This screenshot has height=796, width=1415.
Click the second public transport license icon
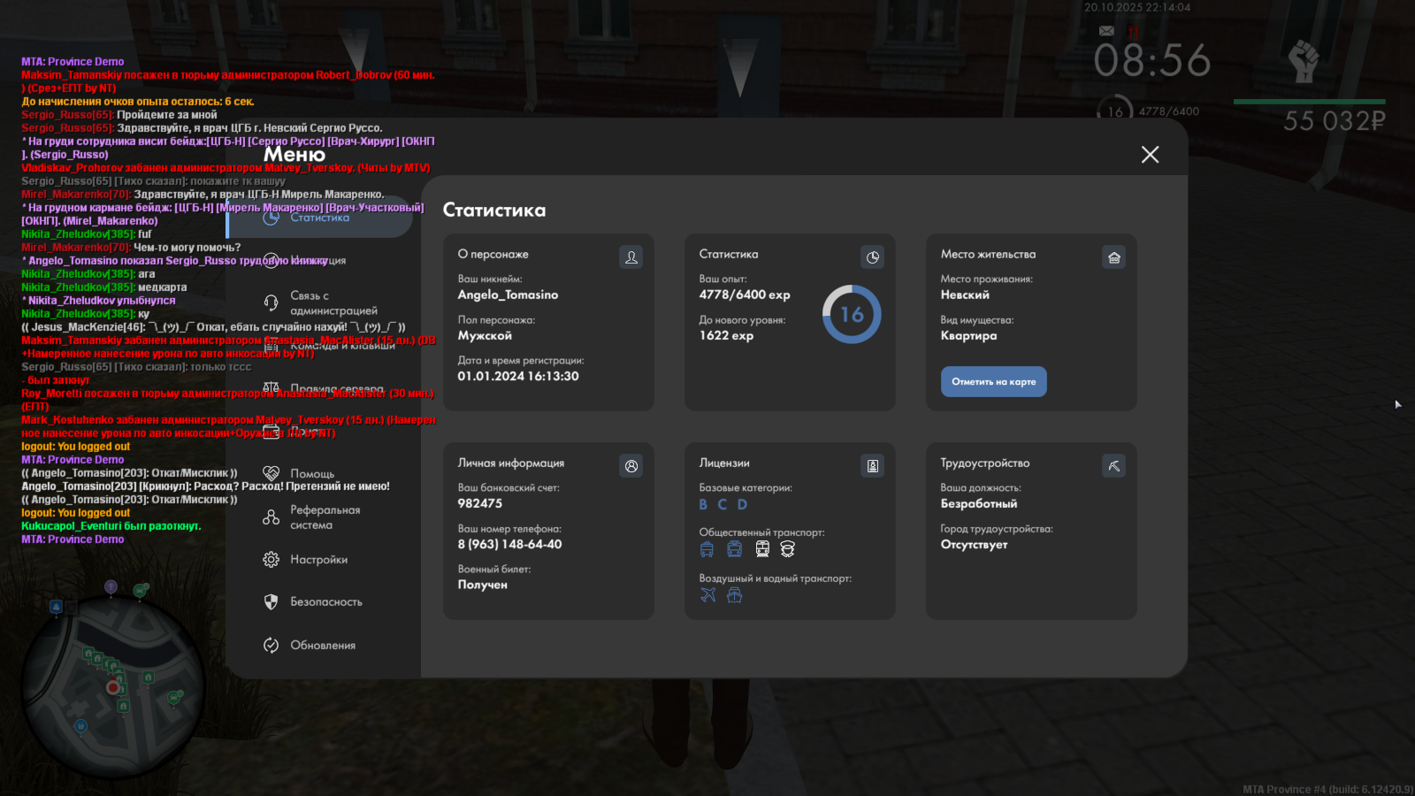(x=734, y=549)
